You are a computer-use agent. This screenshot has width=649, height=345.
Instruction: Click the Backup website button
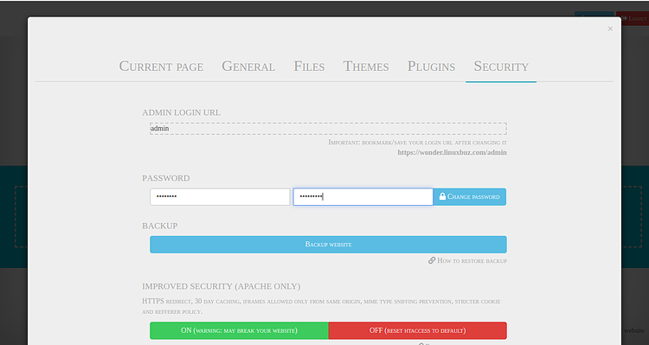pos(328,244)
